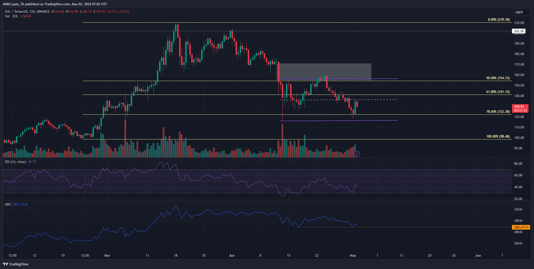
Task: Click the H134.98 high value
Action: [72, 12]
